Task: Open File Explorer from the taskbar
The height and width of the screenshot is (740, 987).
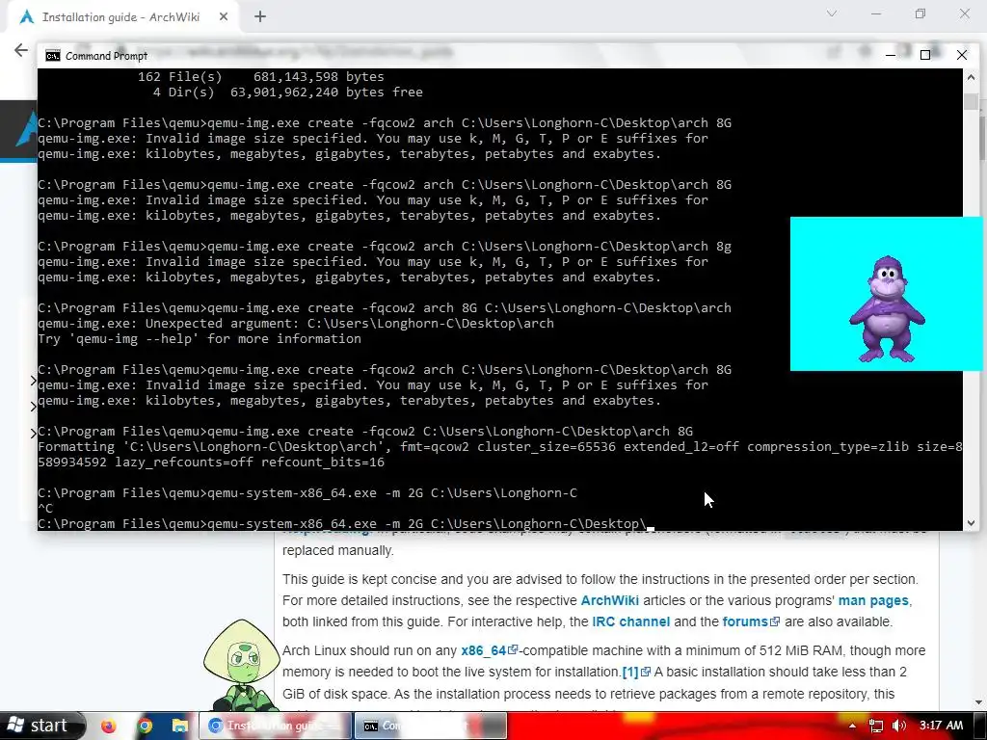Action: (x=180, y=727)
